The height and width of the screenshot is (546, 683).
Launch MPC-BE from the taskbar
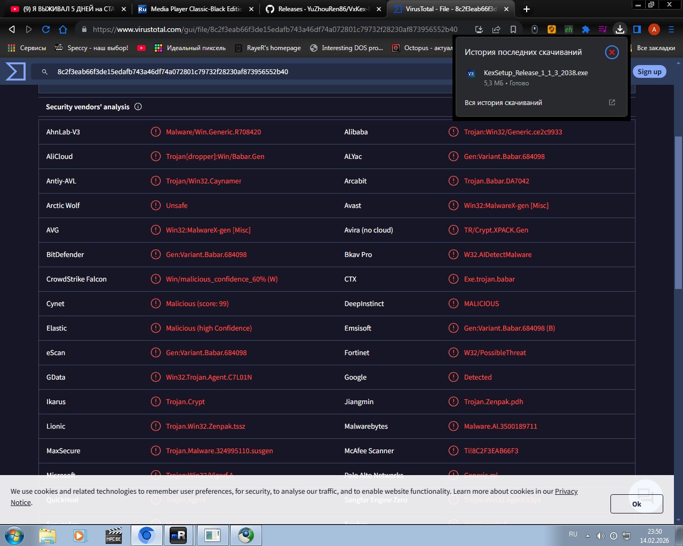click(114, 535)
